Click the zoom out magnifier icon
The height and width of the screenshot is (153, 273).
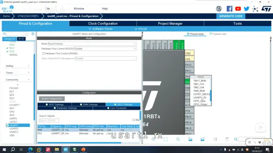178,139
